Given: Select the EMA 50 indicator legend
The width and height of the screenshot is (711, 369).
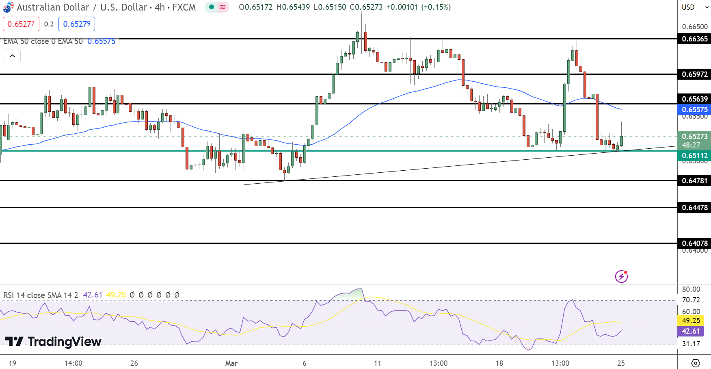Looking at the screenshot, I should (x=43, y=41).
